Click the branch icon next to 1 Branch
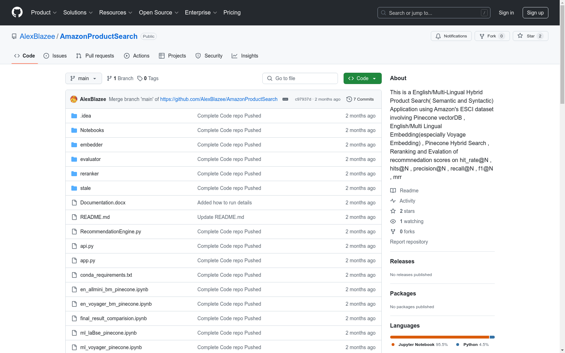The height and width of the screenshot is (353, 565). [x=109, y=78]
